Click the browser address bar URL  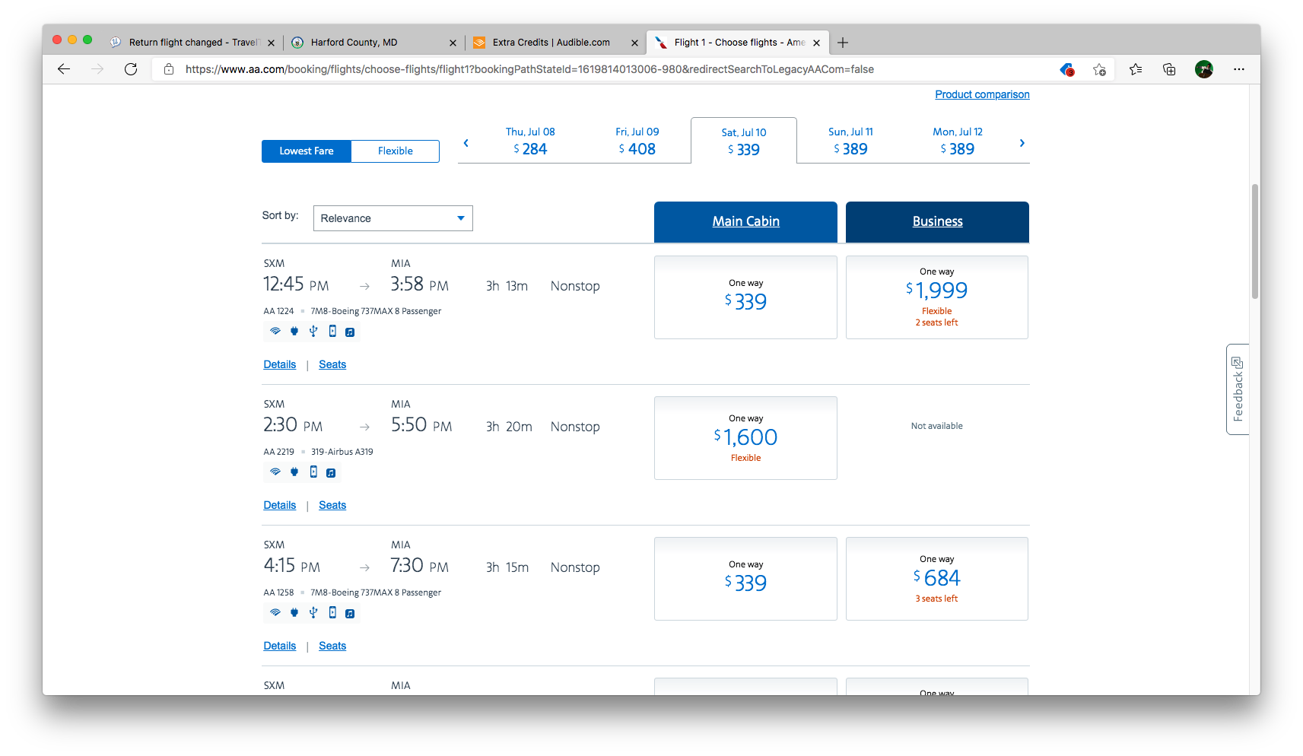point(529,69)
